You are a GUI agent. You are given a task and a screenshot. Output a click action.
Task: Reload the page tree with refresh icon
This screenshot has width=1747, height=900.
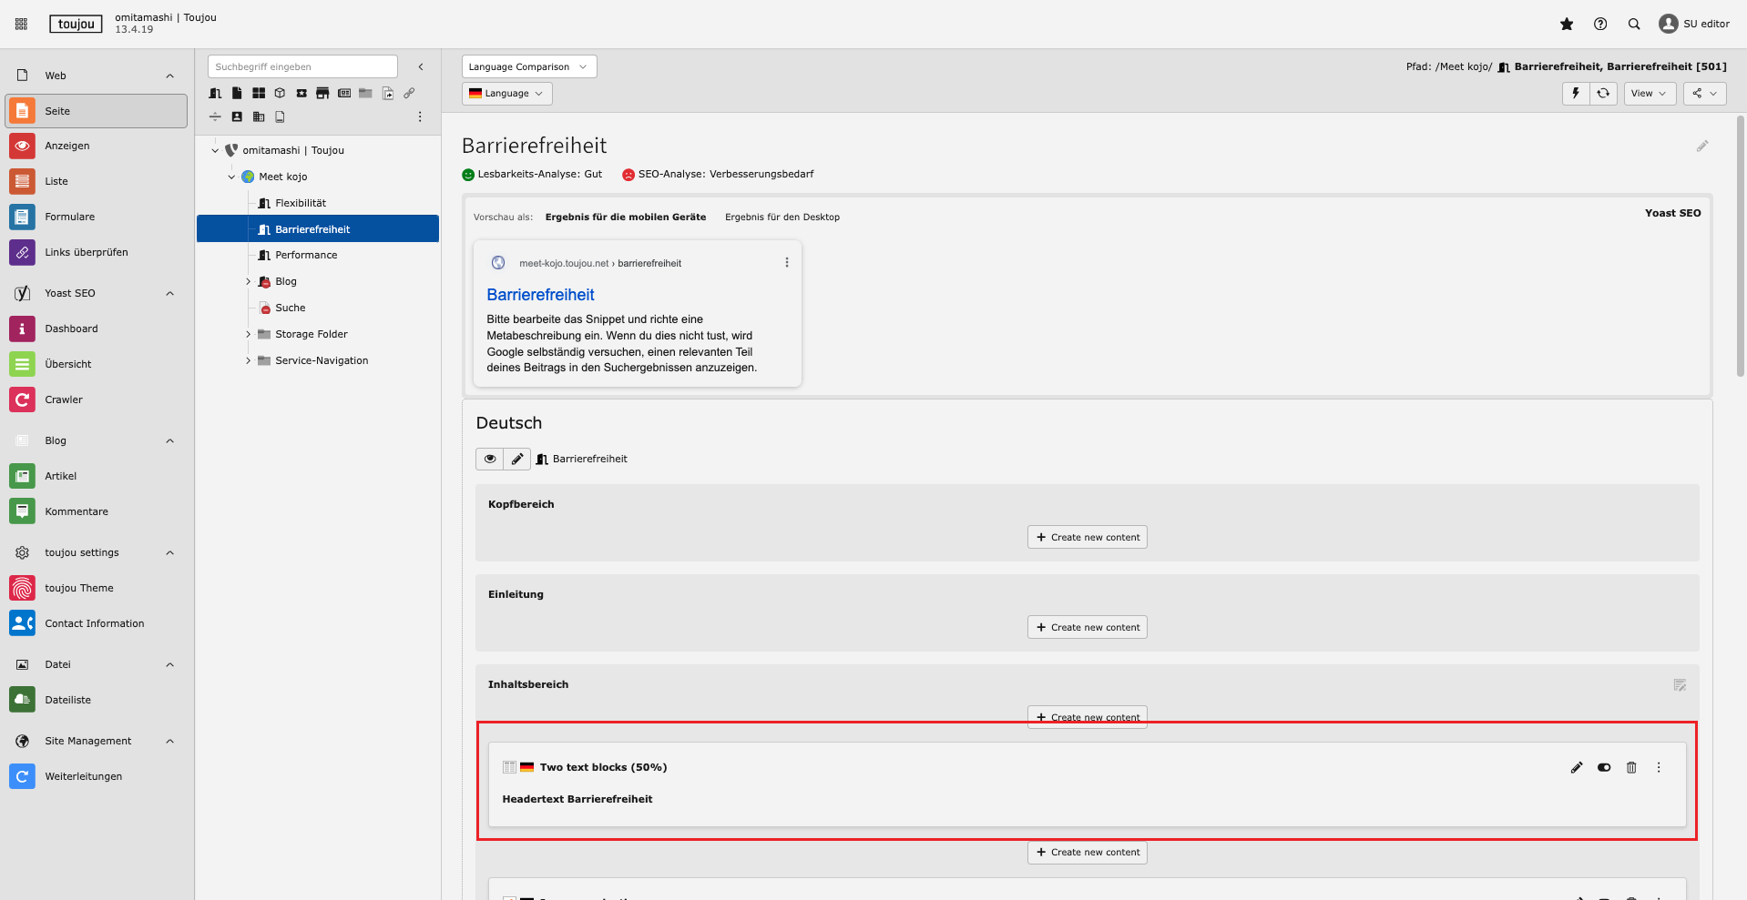(1603, 94)
